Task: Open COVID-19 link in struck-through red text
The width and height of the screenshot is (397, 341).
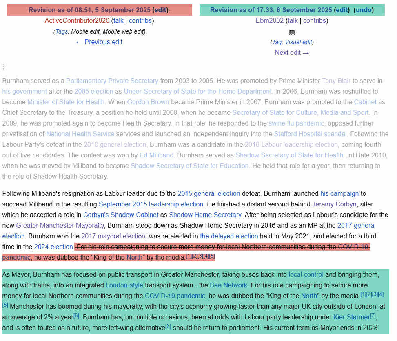Action: tap(353, 247)
